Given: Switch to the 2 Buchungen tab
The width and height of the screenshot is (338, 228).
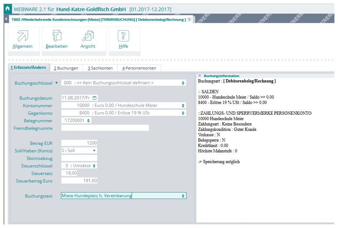Looking at the screenshot, I should click(66, 68).
